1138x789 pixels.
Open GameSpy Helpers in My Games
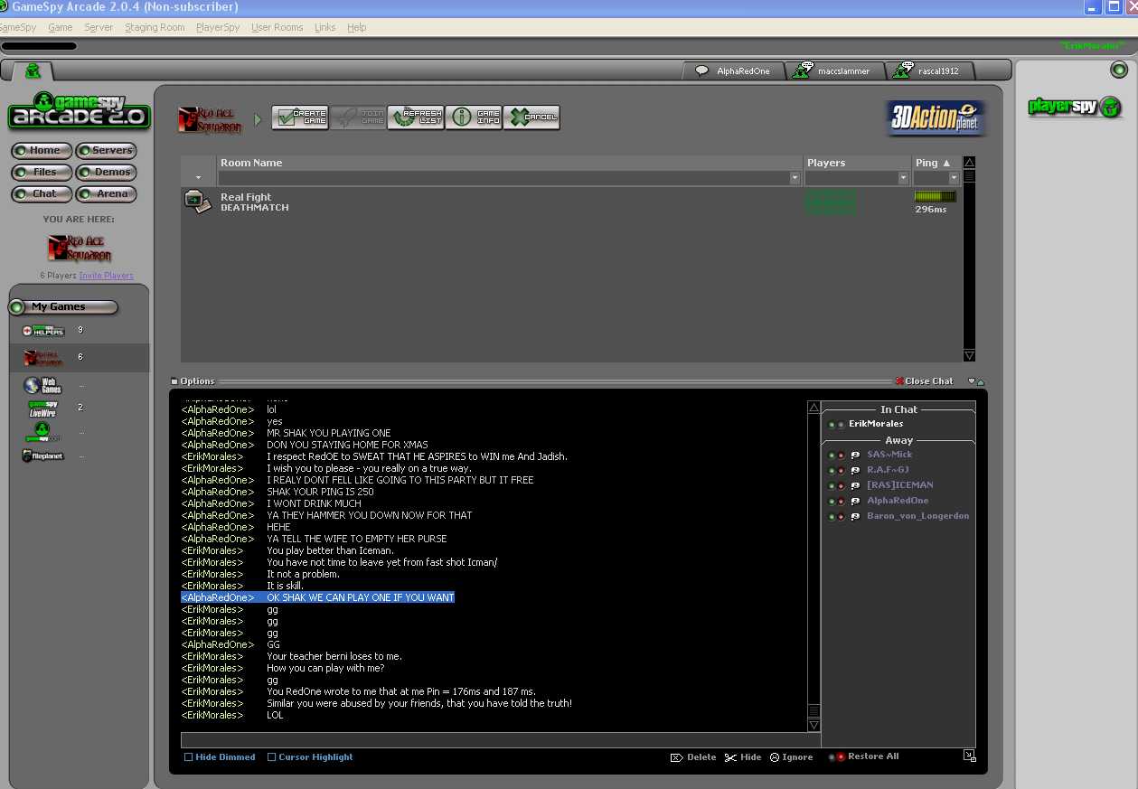[43, 331]
